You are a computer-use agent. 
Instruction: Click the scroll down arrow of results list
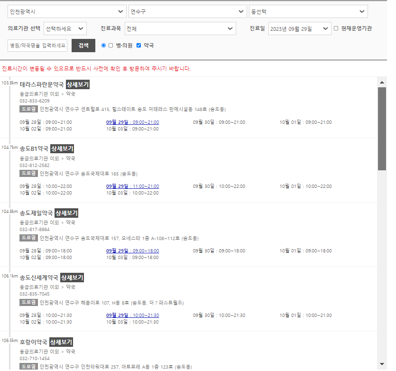(382, 364)
